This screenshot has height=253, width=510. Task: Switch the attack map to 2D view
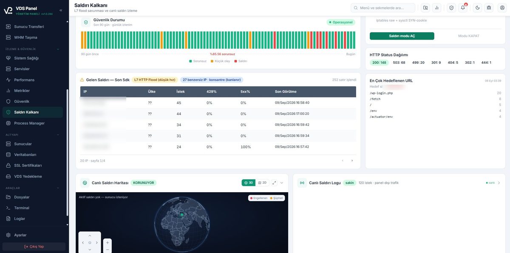[262, 183]
